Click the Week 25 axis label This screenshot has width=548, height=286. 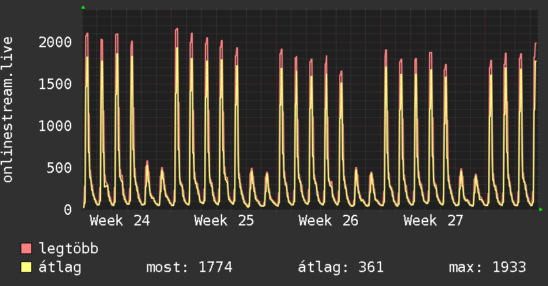point(224,221)
